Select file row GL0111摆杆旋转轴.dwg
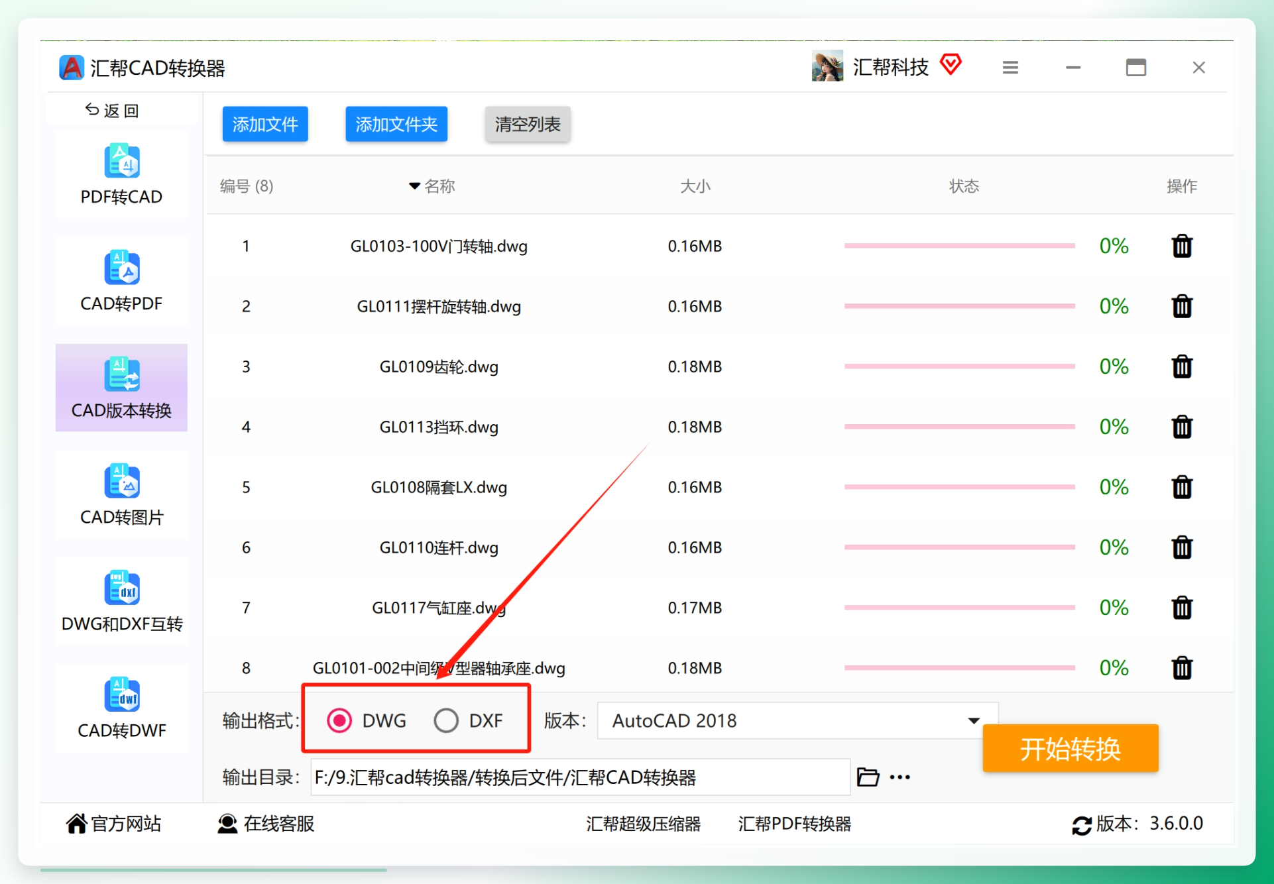Viewport: 1274px width, 884px height. click(x=719, y=306)
